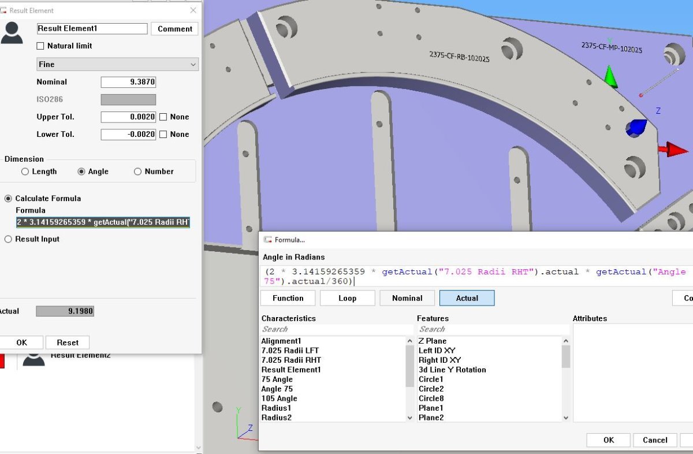Click the user avatar icon in Result Element dialog

point(12,32)
